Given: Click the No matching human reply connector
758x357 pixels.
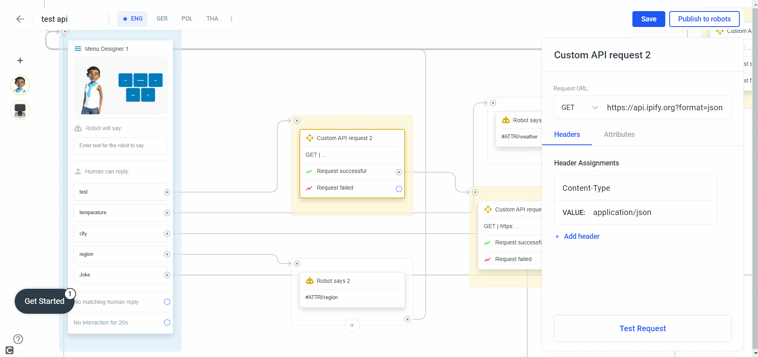Looking at the screenshot, I should coord(167,302).
